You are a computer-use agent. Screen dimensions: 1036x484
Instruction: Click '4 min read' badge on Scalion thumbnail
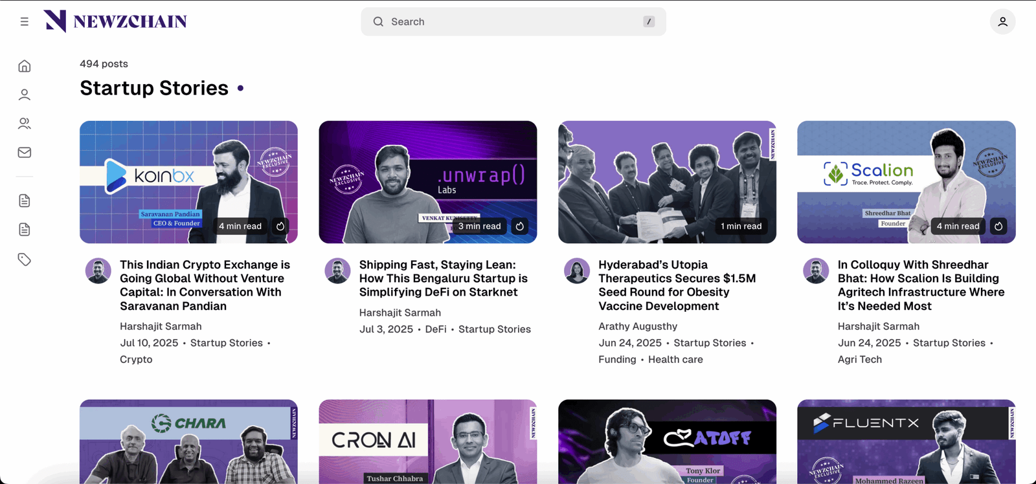(958, 226)
